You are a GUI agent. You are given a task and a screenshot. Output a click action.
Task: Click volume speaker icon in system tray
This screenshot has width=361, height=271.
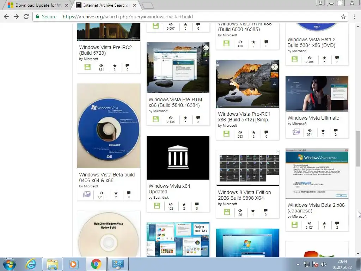tap(324, 265)
